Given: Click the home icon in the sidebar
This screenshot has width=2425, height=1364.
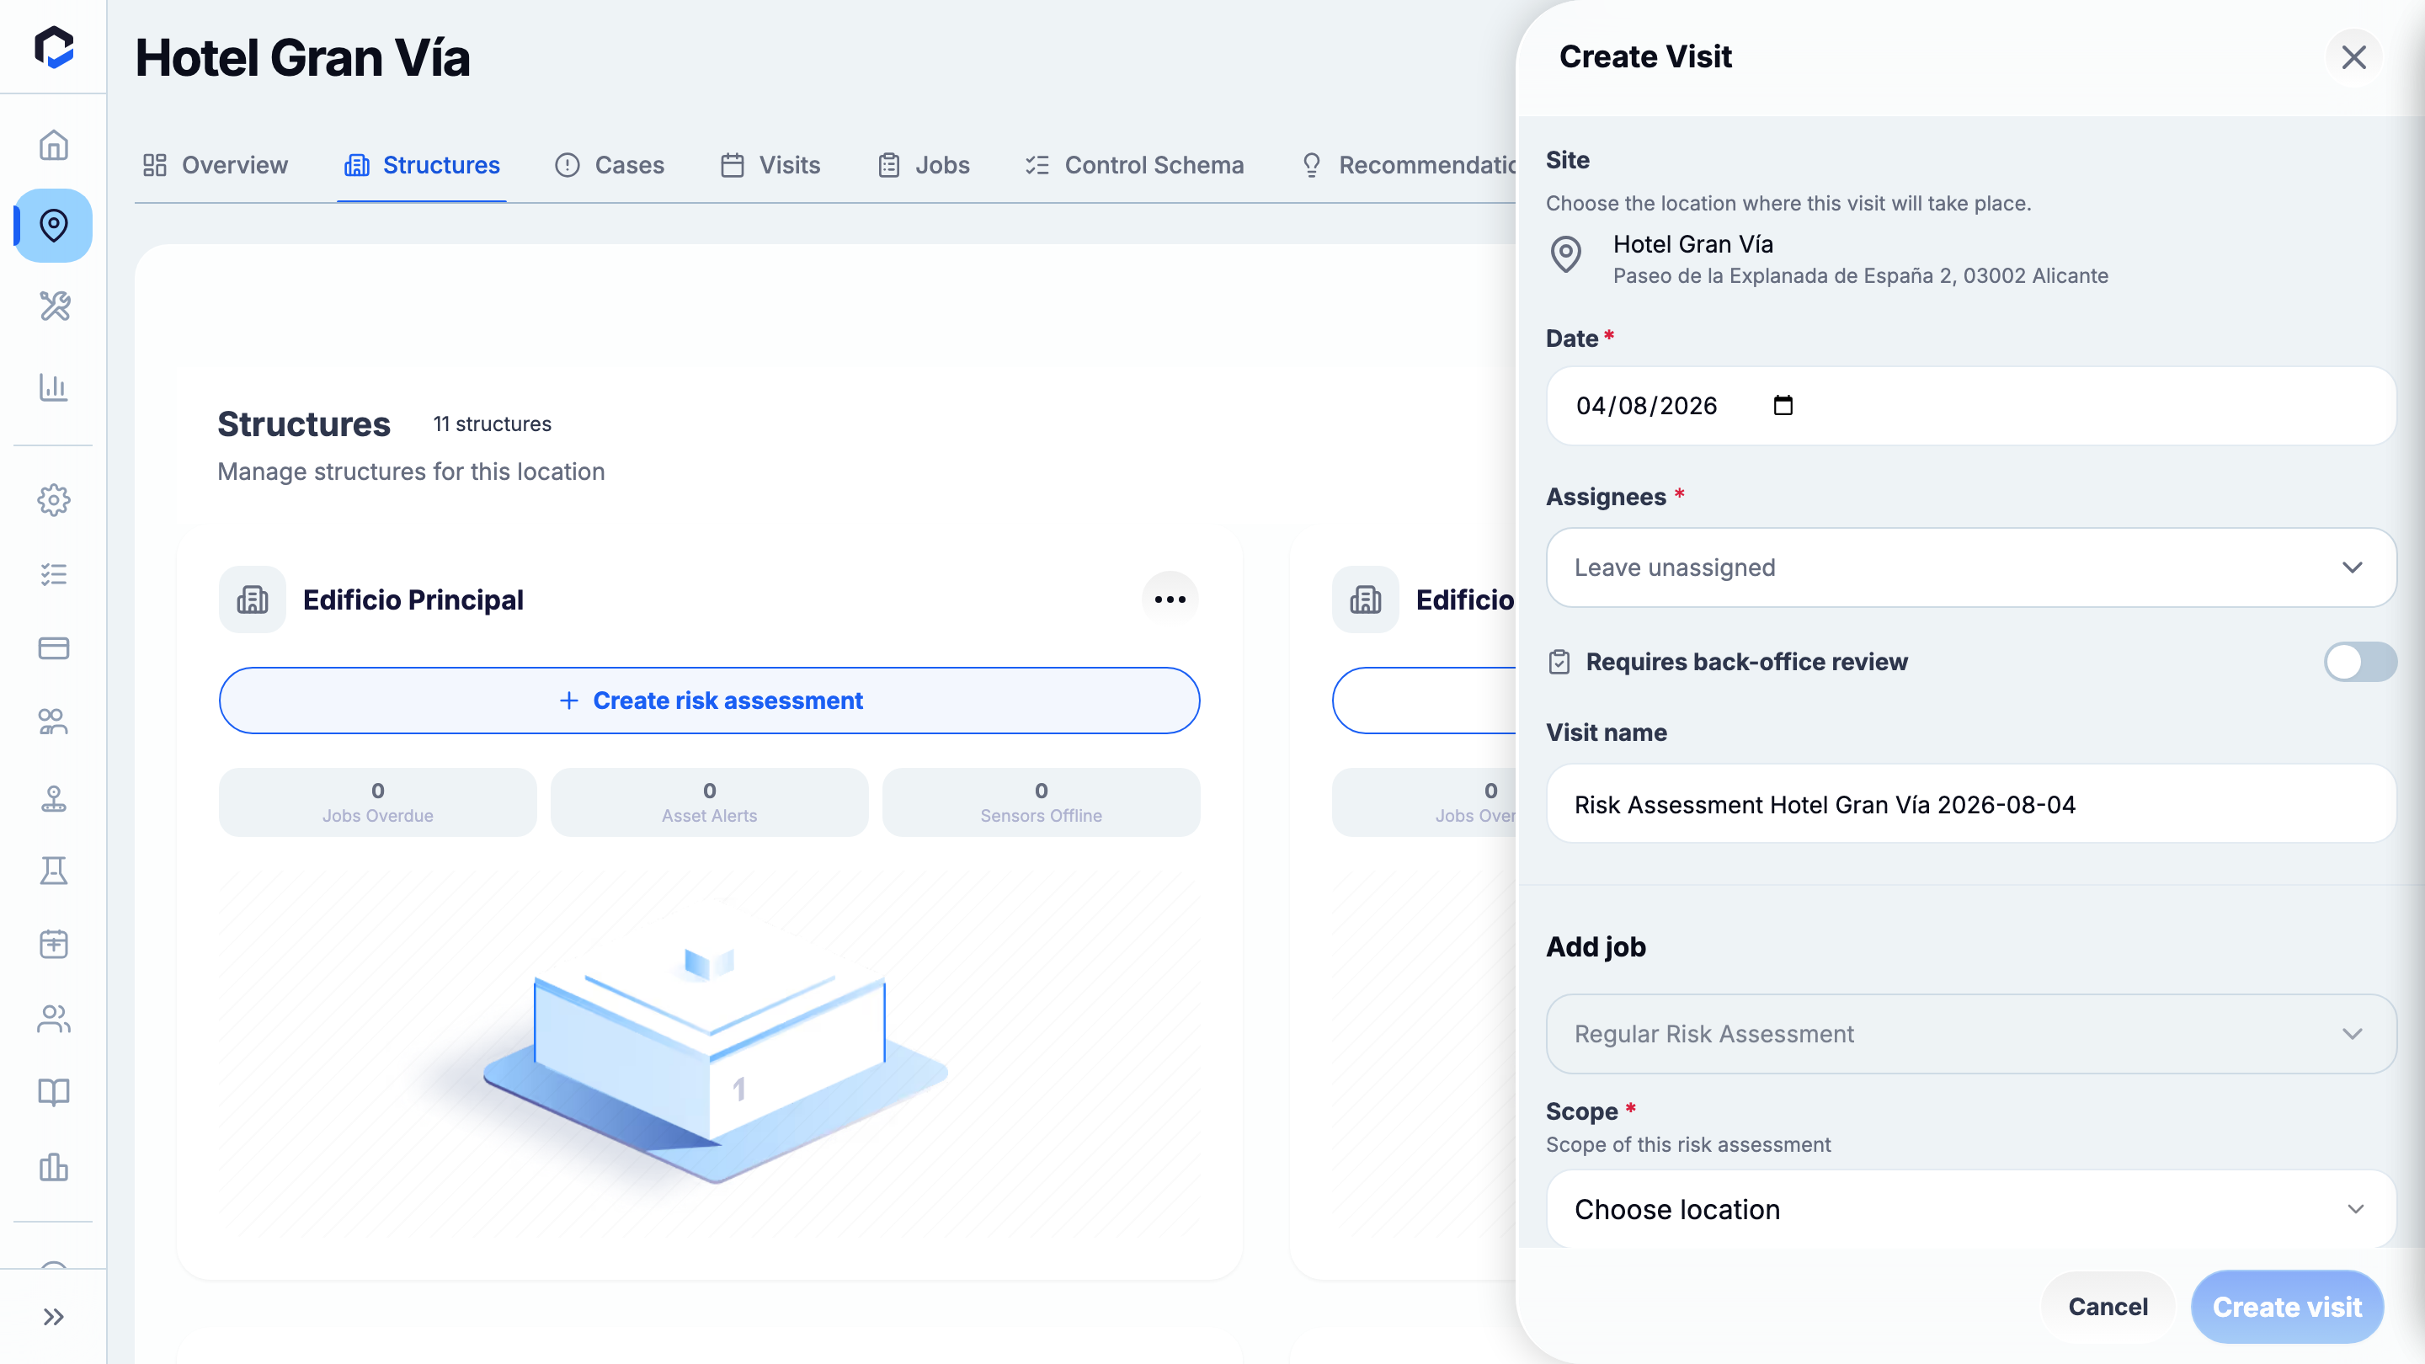Looking at the screenshot, I should [54, 145].
